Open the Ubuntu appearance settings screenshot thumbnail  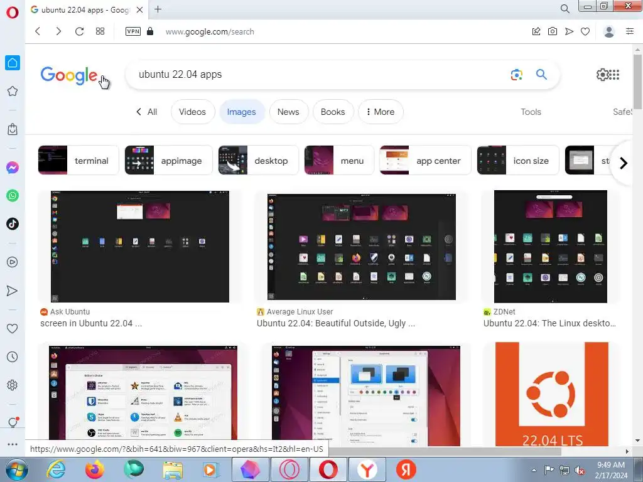click(366, 396)
